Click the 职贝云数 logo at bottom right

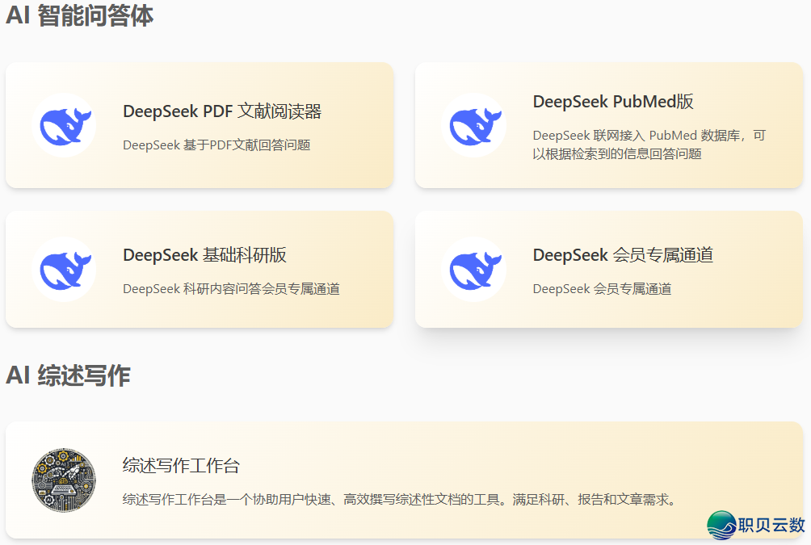[751, 526]
